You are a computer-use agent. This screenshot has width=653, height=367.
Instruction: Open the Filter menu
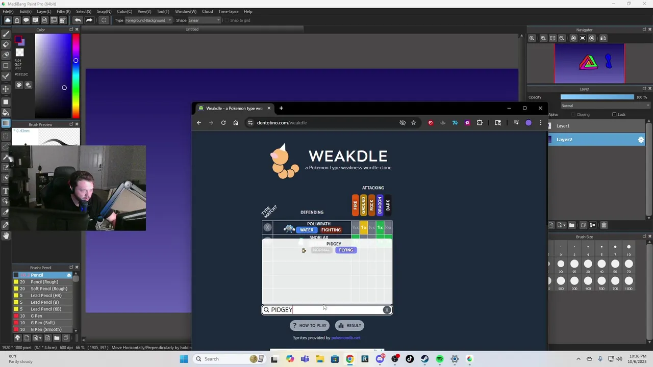tap(64, 11)
